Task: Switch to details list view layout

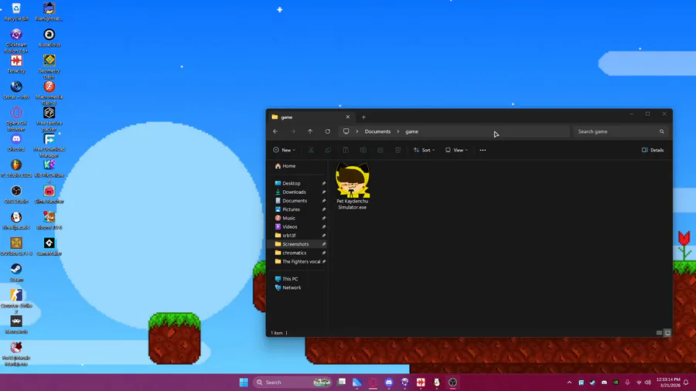Action: 659,333
